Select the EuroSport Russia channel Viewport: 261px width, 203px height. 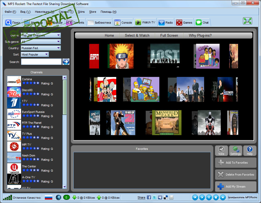pyautogui.click(x=35, y=114)
